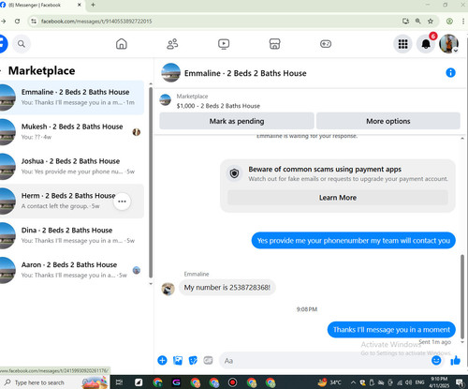Attach a photo with the image icon
The height and width of the screenshot is (389, 468).
tap(178, 360)
